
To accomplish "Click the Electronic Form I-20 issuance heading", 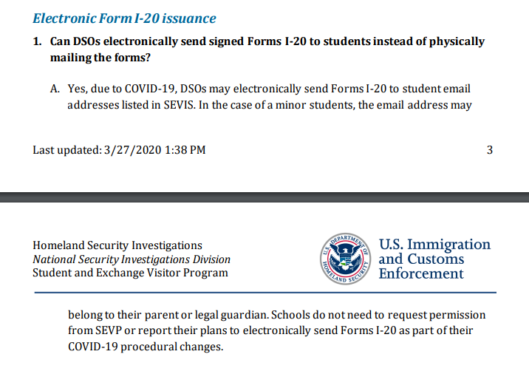I will click(124, 18).
